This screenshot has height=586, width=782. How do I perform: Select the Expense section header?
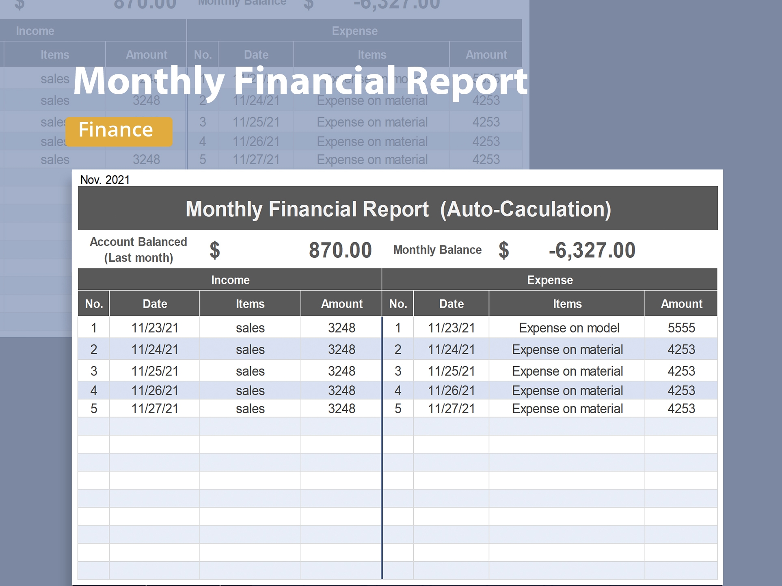(549, 280)
